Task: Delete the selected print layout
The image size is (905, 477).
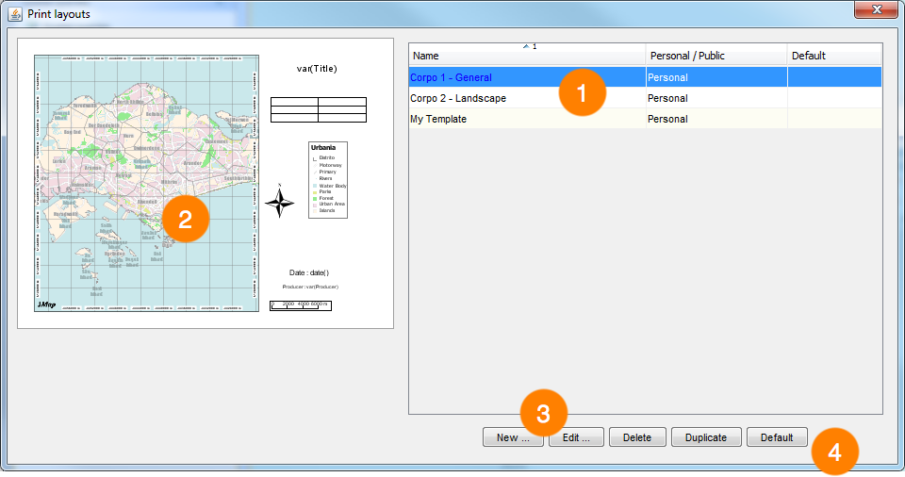Action: [x=637, y=437]
